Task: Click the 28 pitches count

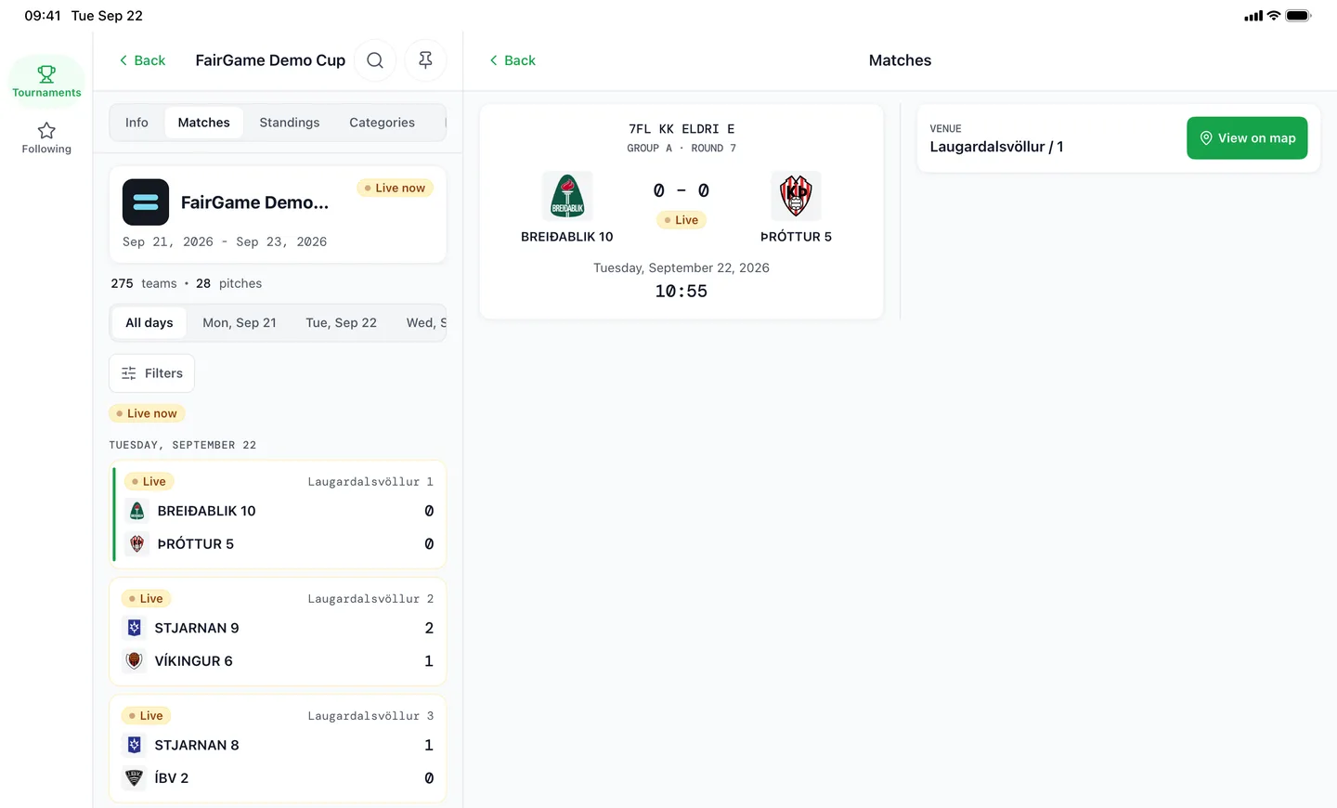Action: pyautogui.click(x=228, y=283)
